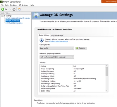Click the Forward arrow icon in toolbar
This screenshot has height=107, width=117.
point(14,9)
